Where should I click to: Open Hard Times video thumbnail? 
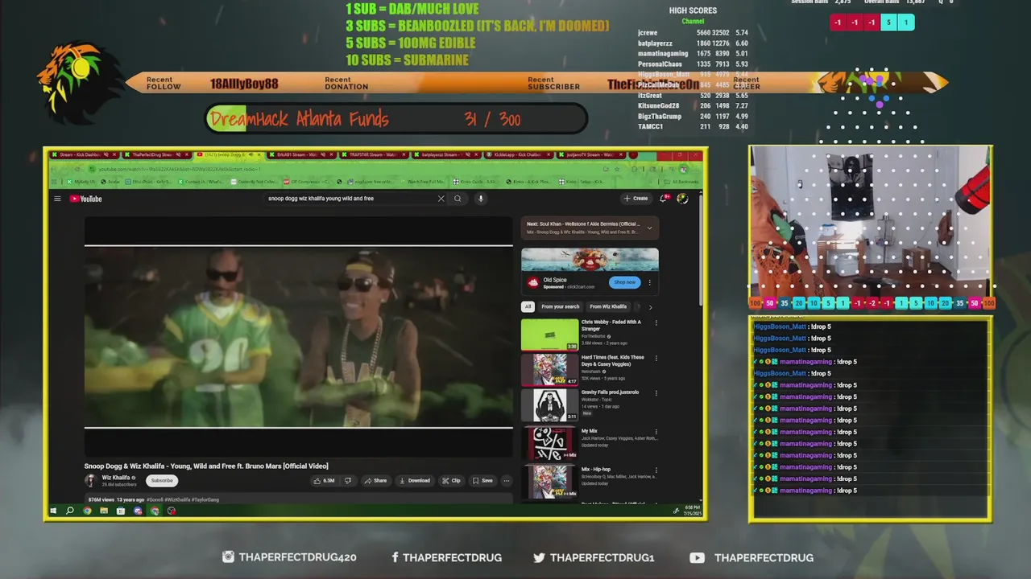549,370
